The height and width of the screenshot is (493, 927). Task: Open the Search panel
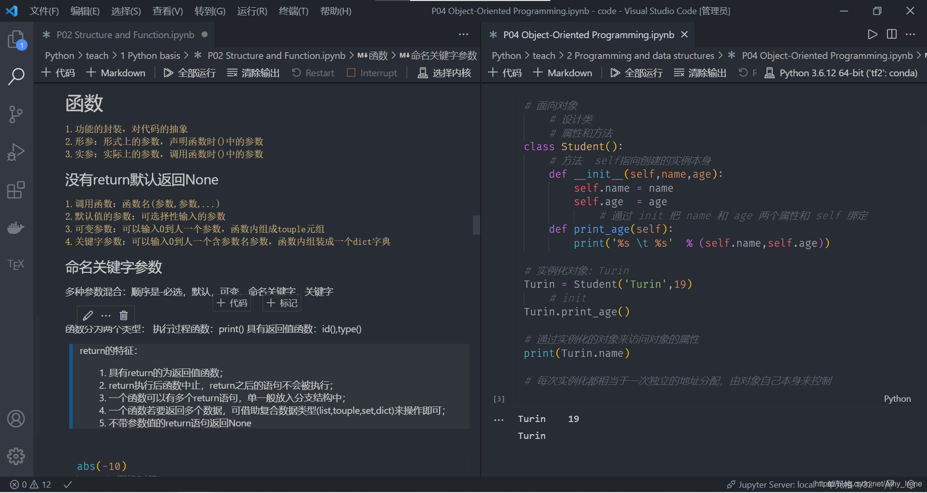click(x=17, y=77)
